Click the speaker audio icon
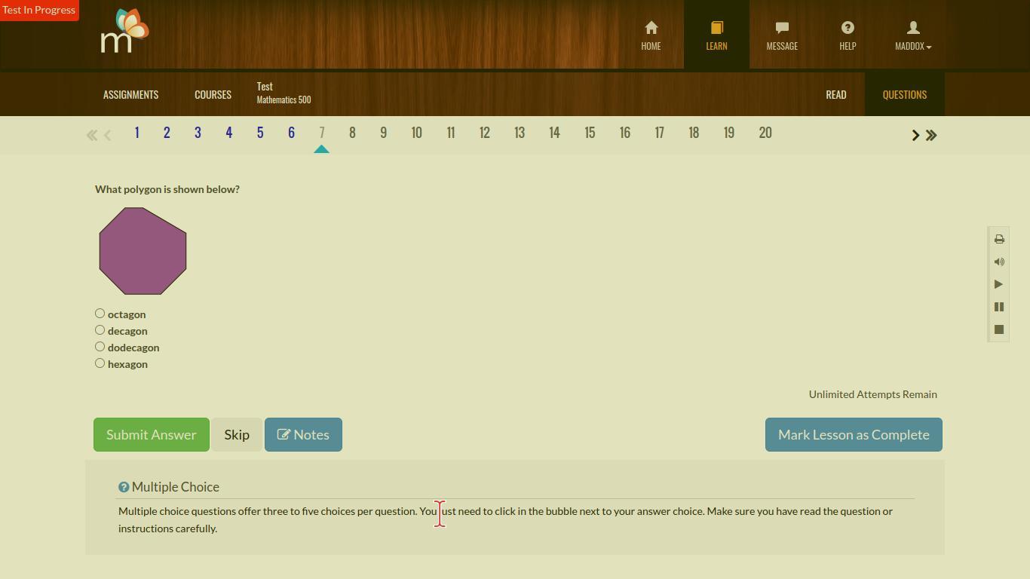 (999, 262)
